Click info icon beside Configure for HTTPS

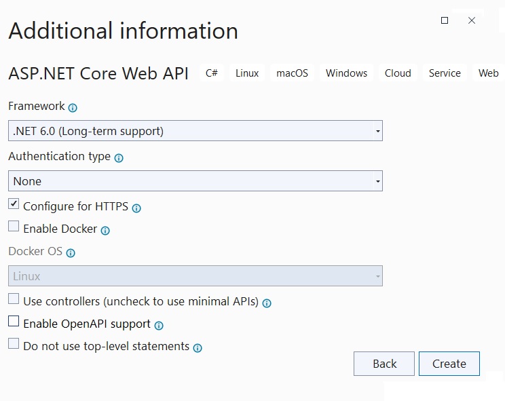pyautogui.click(x=136, y=208)
